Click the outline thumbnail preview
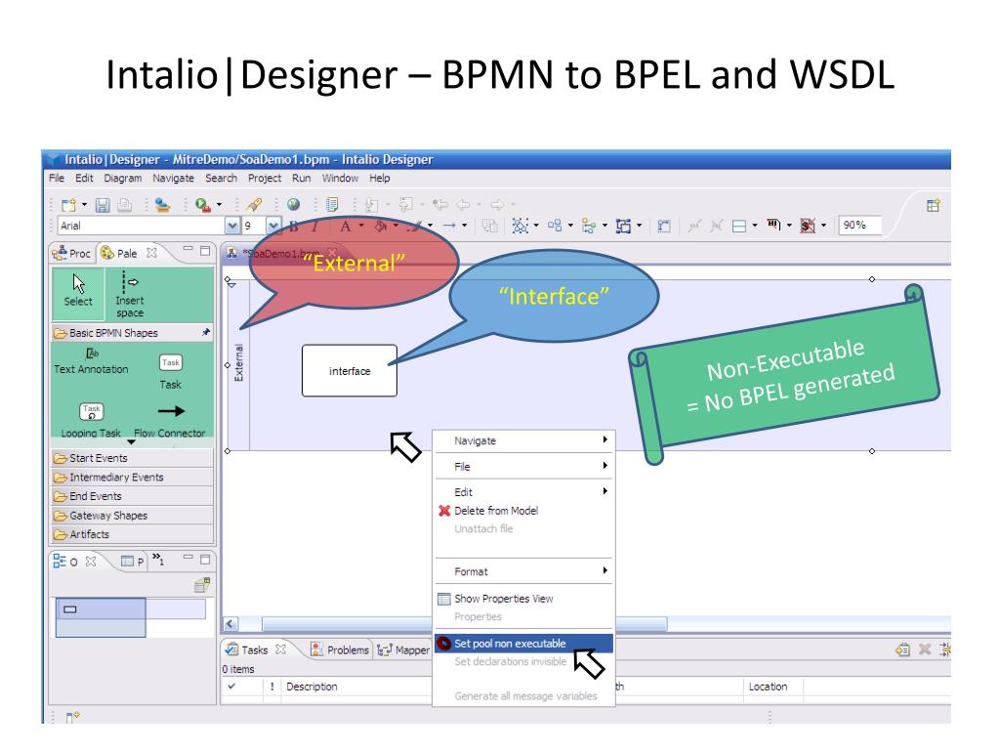 tap(131, 617)
